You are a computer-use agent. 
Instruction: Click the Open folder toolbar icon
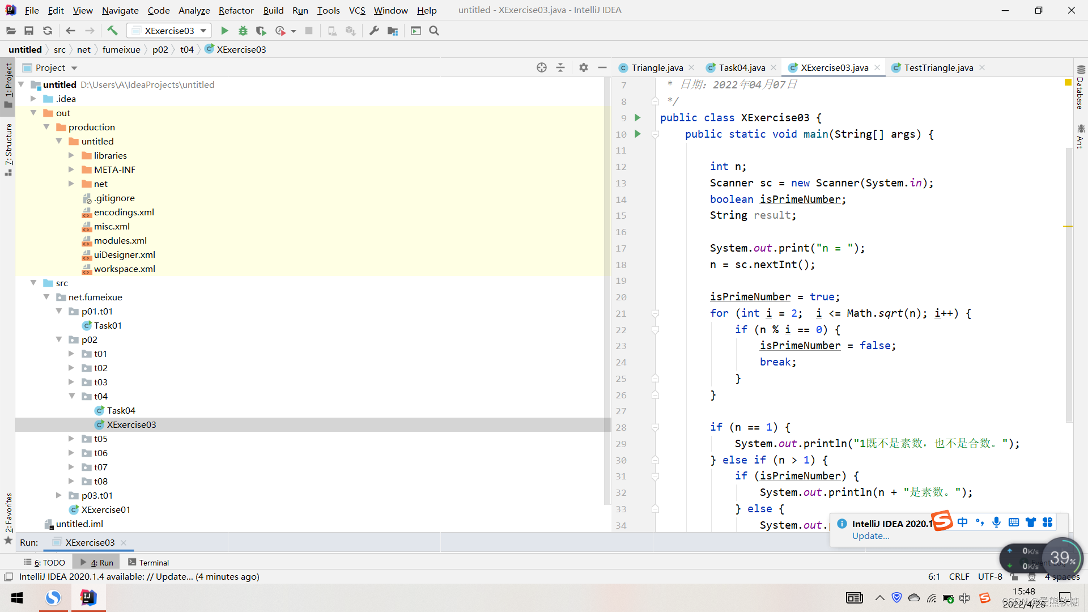point(11,31)
